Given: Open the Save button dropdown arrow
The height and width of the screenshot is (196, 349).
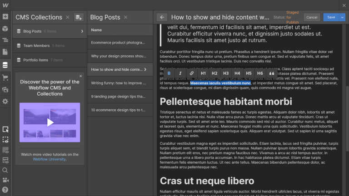Looking at the screenshot, I should (x=342, y=17).
